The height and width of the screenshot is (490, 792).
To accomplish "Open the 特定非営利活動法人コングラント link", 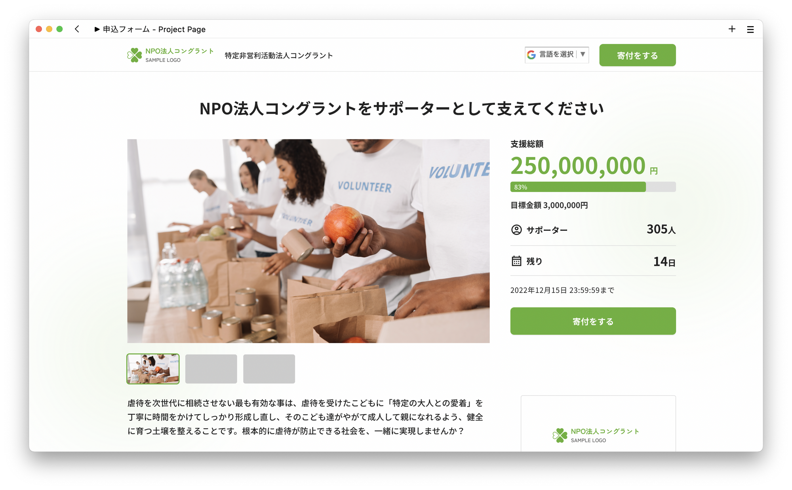I will tap(279, 55).
